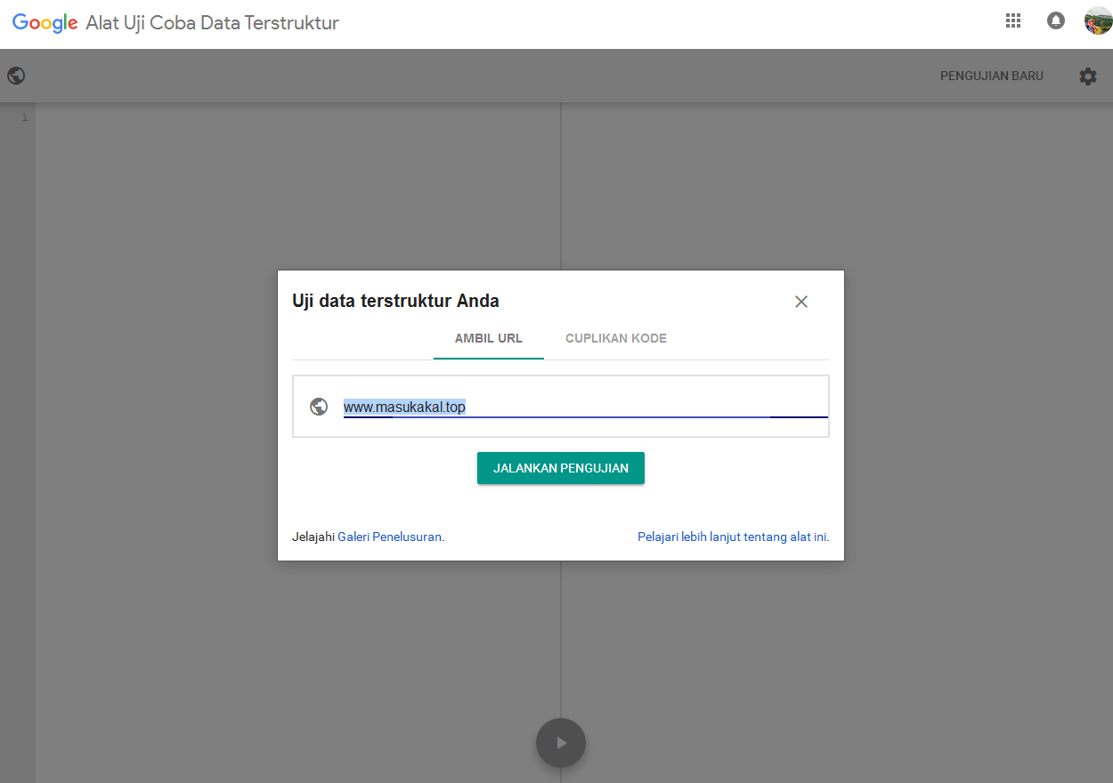This screenshot has width=1113, height=783.
Task: Click the round play button at the bottom
Action: pos(561,742)
